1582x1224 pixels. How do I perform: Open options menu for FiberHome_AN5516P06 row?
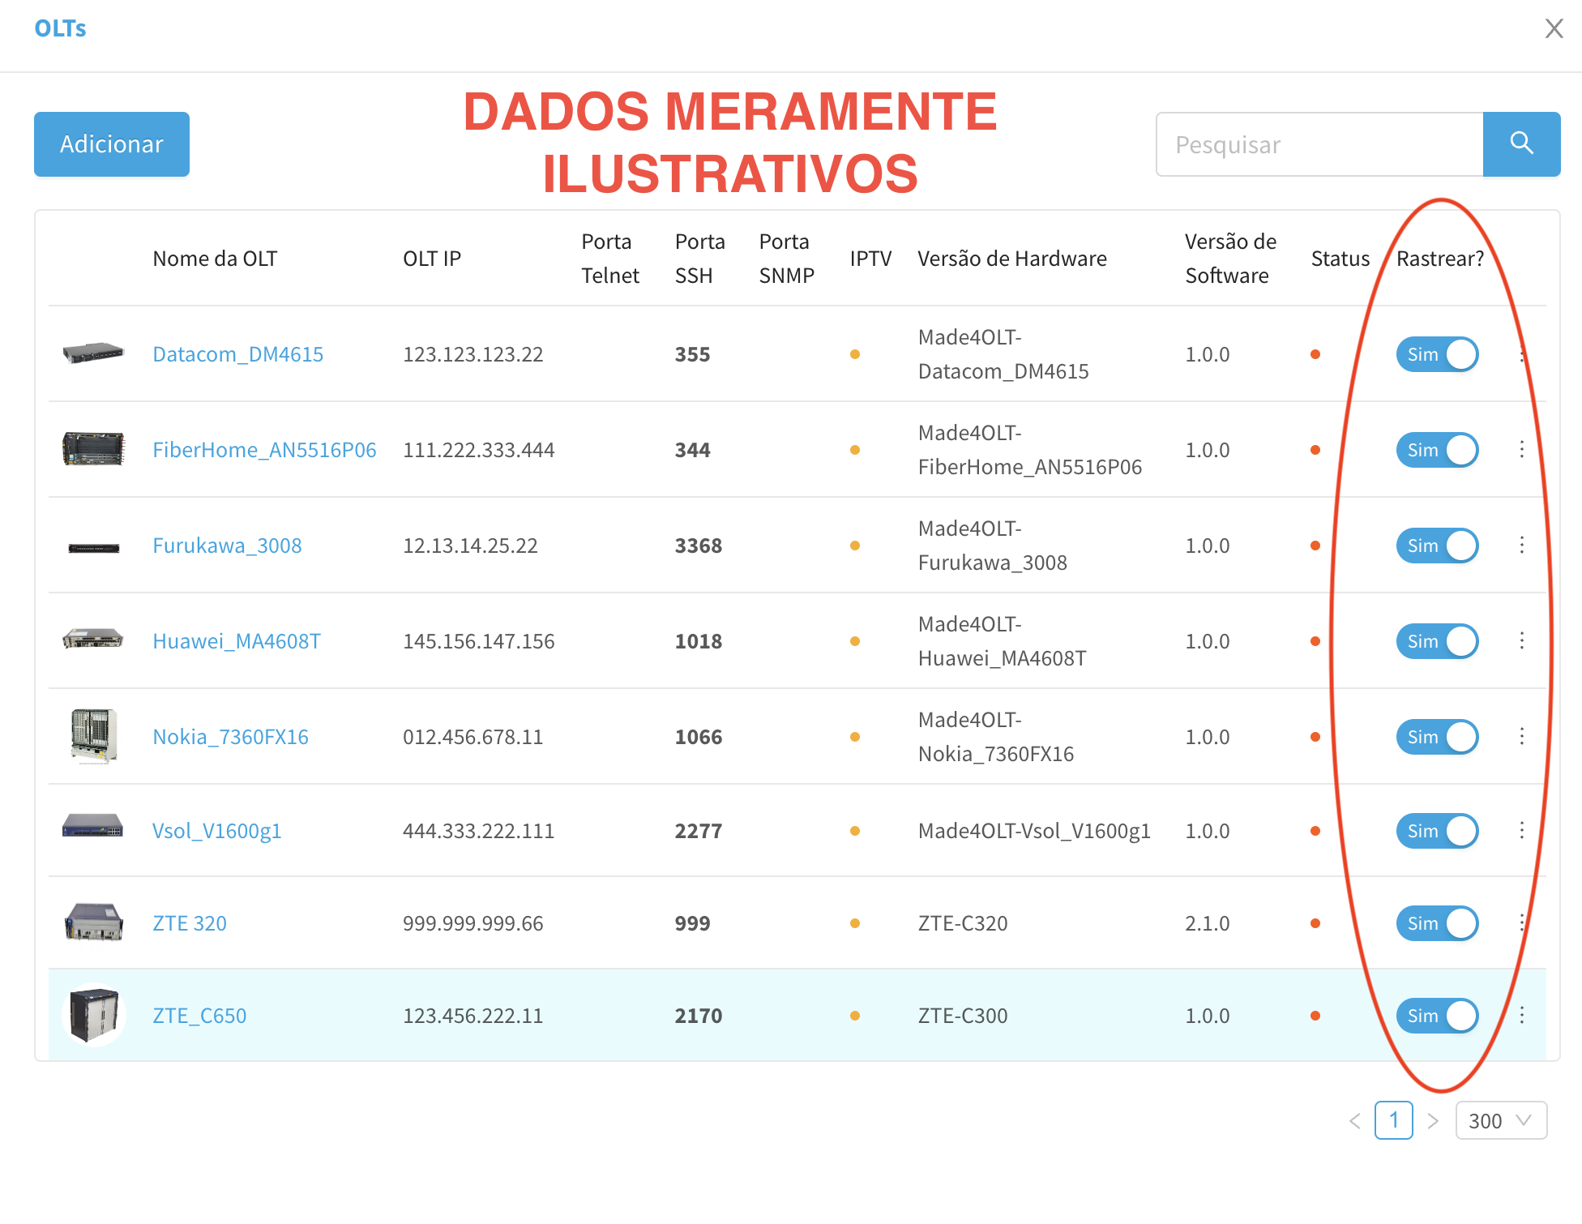1521,449
